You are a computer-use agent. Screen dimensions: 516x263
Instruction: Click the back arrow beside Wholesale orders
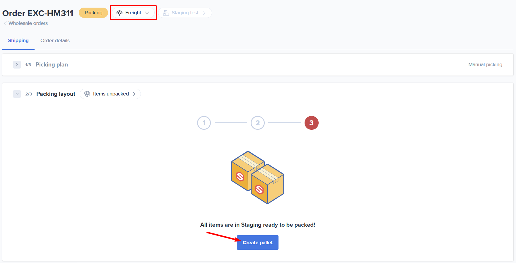pos(5,23)
